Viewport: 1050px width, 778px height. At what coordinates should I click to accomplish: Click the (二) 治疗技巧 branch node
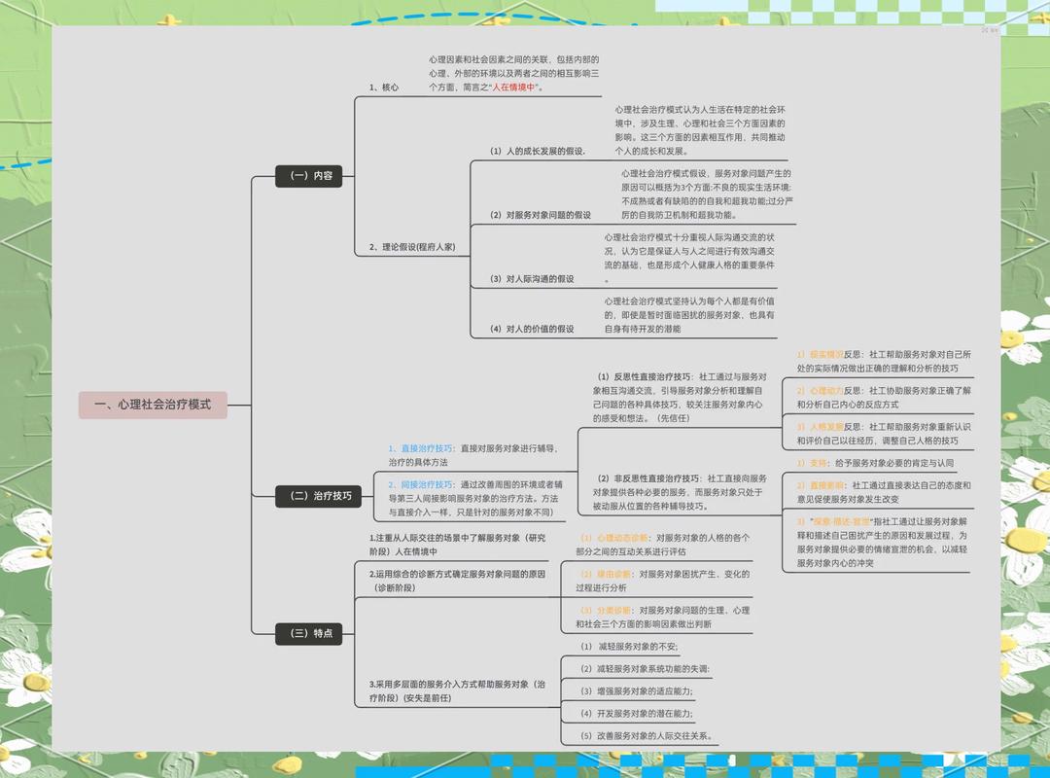[x=318, y=496]
